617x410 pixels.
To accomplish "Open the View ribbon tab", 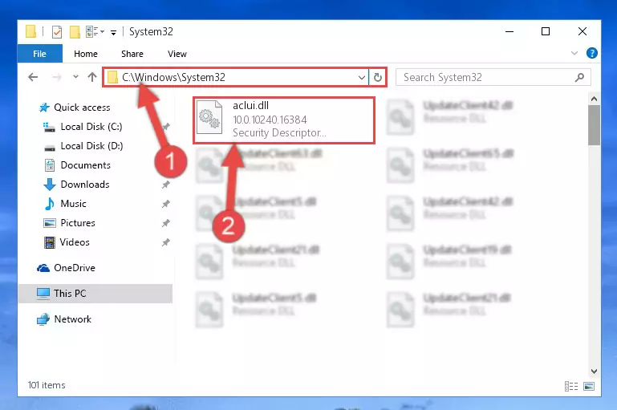I will [x=177, y=54].
